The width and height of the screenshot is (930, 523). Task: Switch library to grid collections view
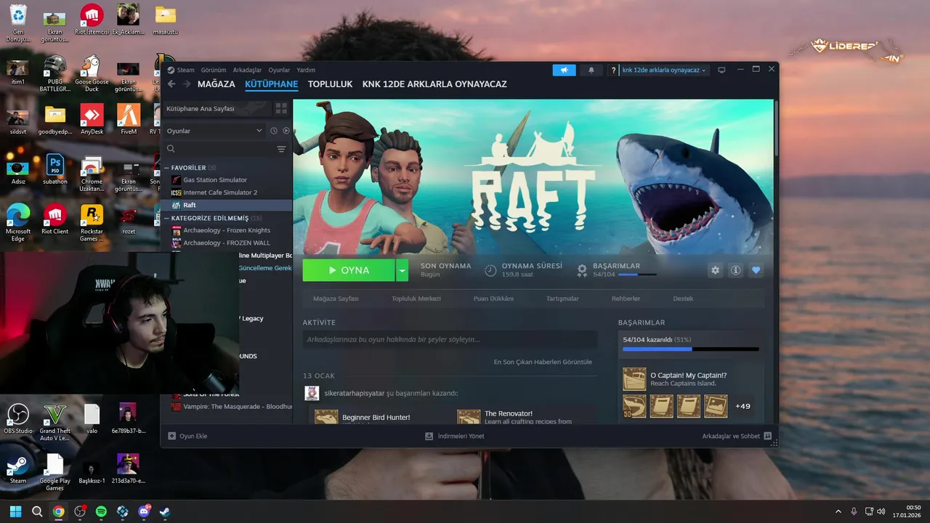point(281,108)
